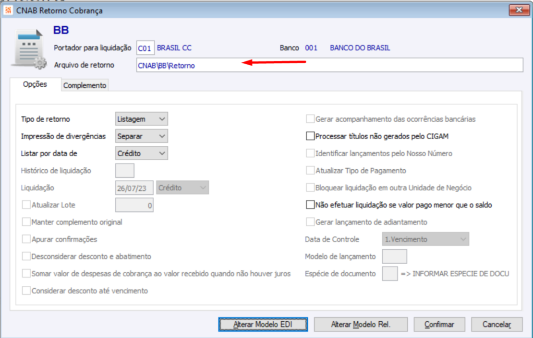Toggle Atualizar Tipo de Pagamento checkbox
This screenshot has height=338, width=533.
tap(310, 170)
